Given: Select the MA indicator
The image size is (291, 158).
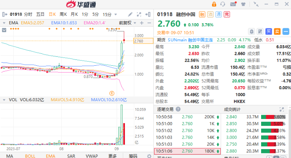Looking at the screenshot, I should [10, 156].
